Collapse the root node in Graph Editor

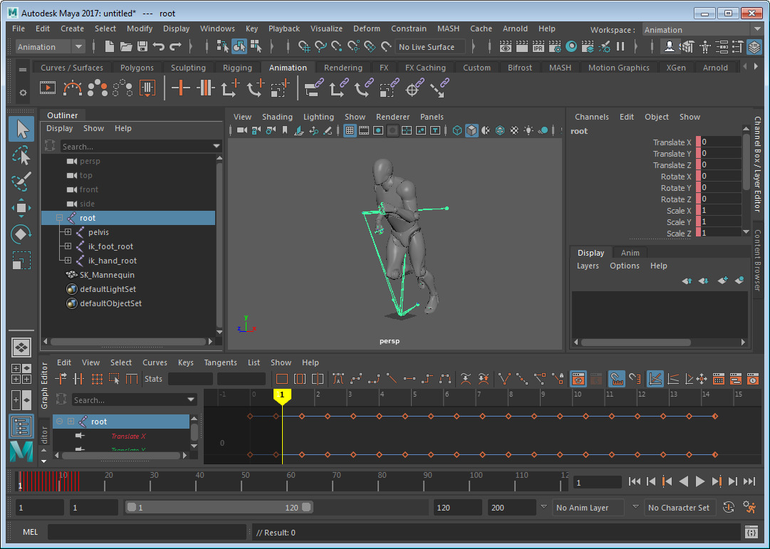click(59, 422)
